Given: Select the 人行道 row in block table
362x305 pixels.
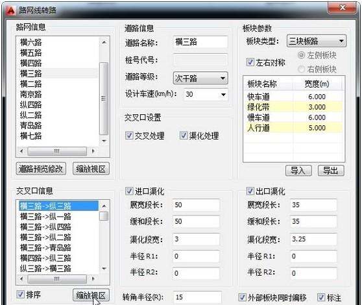Looking at the screenshot, I should [x=293, y=128].
